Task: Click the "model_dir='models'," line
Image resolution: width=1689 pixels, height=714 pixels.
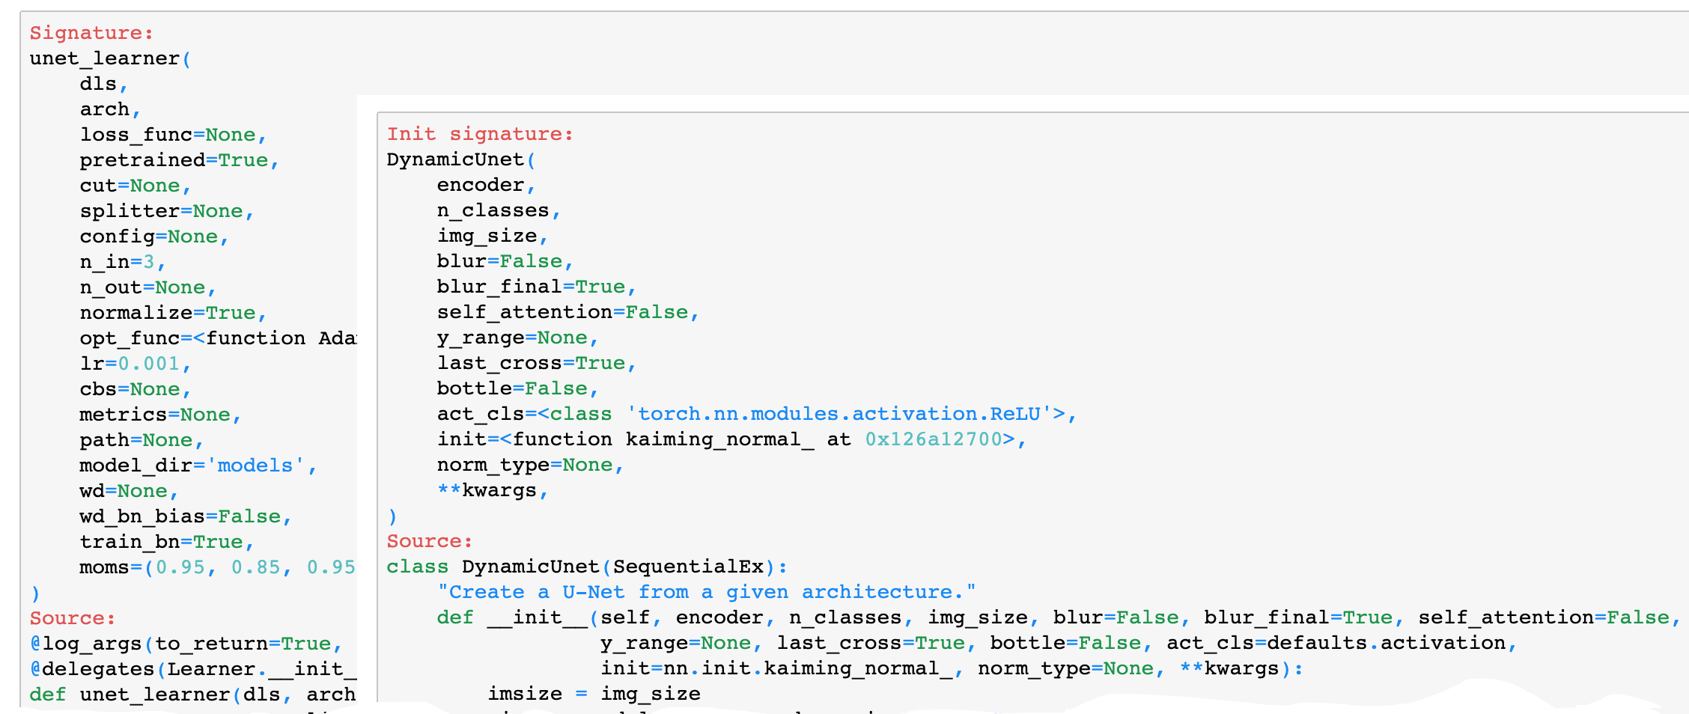Action: coord(198,466)
